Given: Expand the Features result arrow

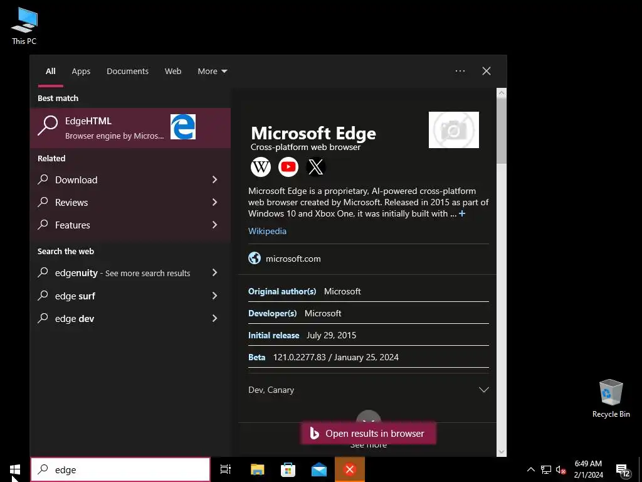Looking at the screenshot, I should click(x=214, y=225).
